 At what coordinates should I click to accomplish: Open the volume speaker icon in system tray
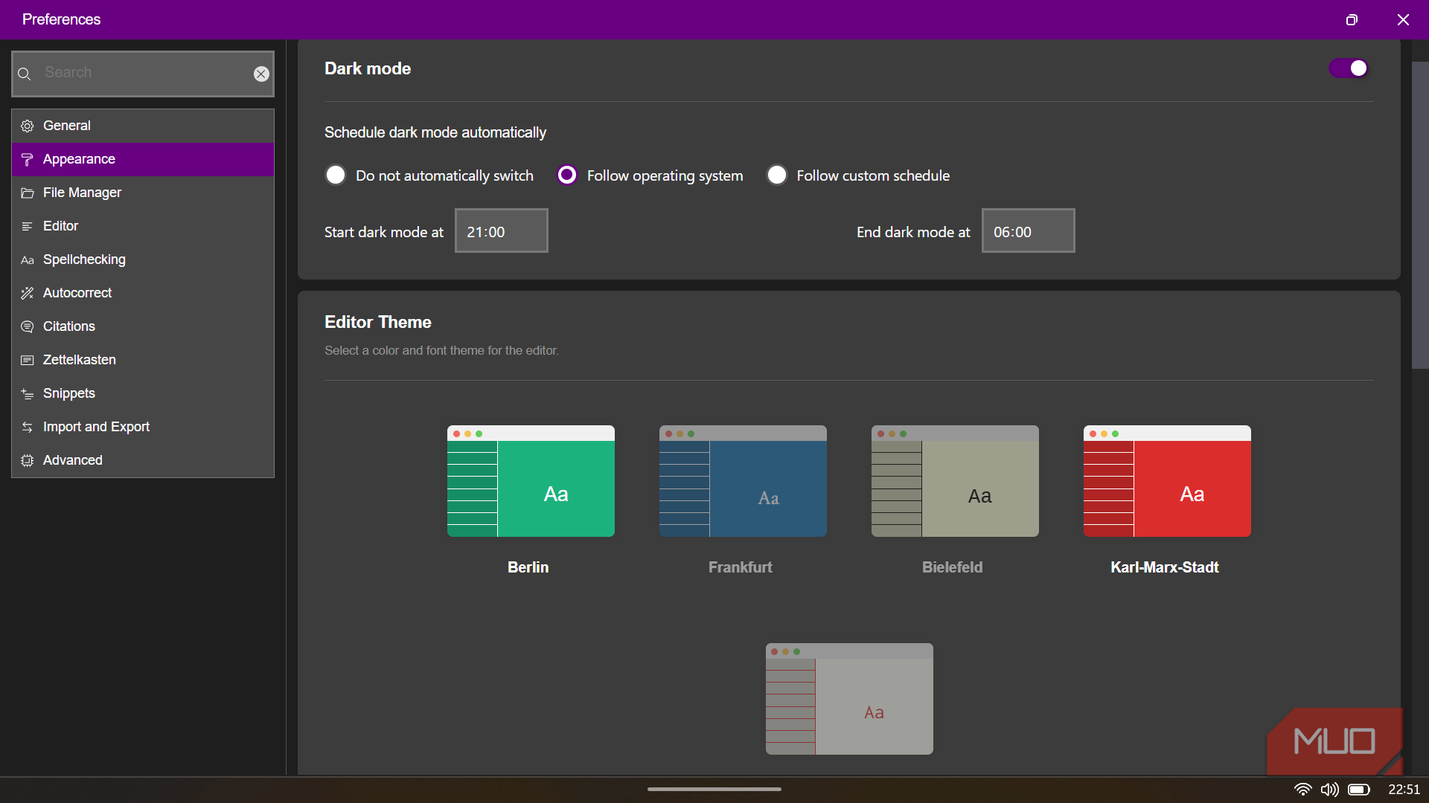click(x=1329, y=790)
